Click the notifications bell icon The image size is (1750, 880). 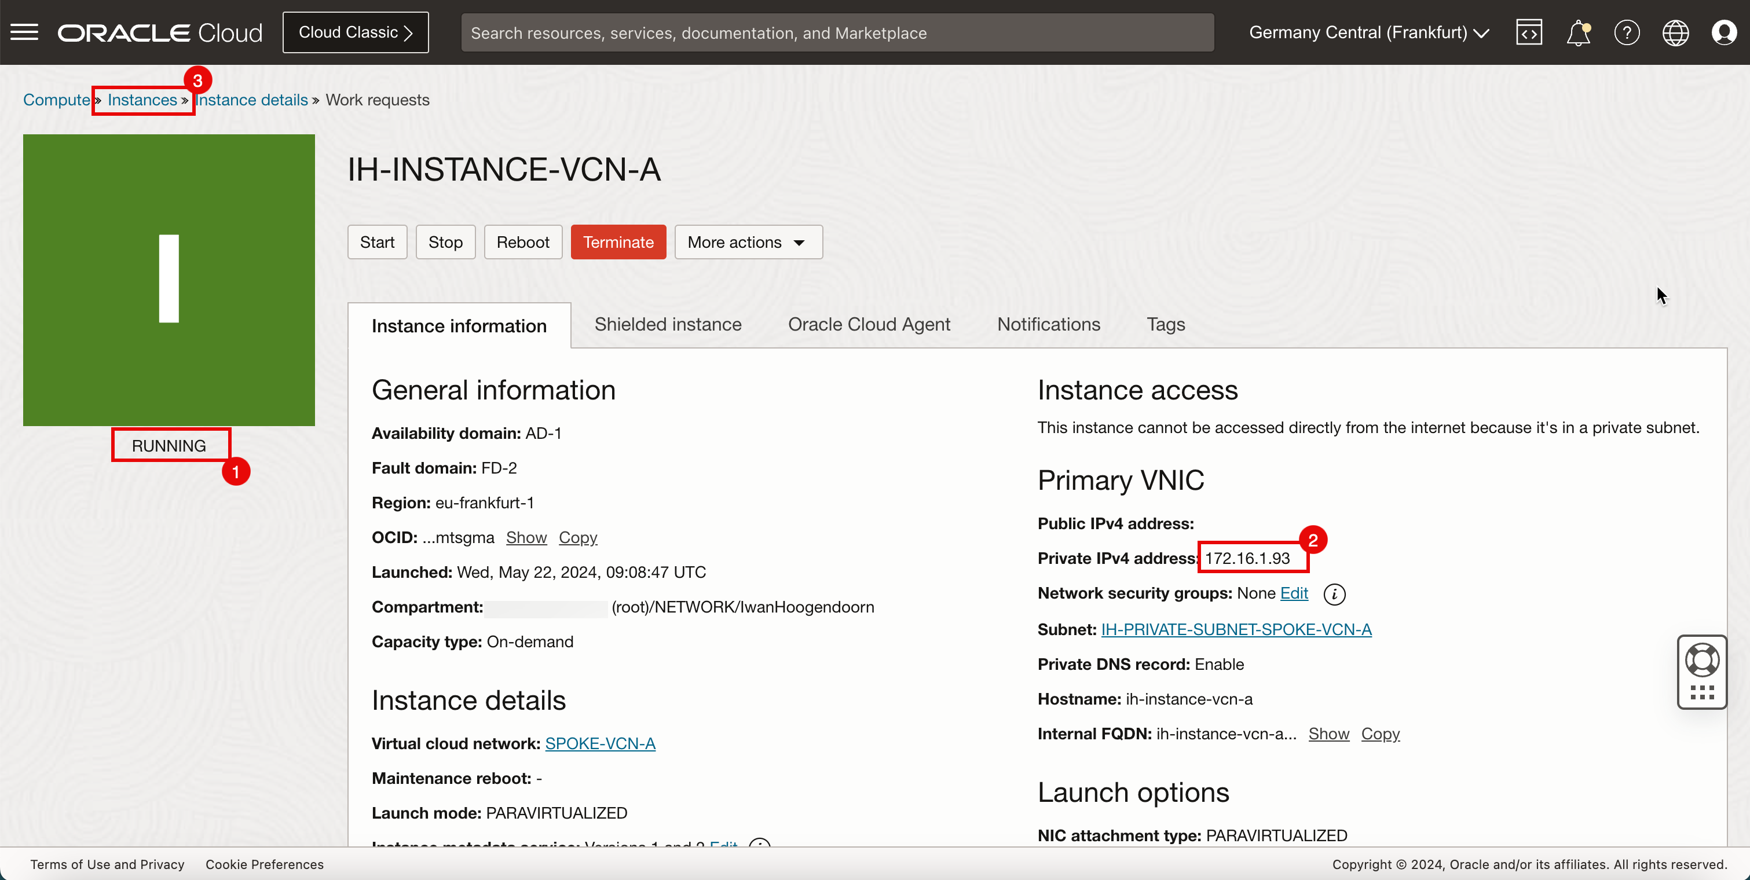tap(1578, 32)
